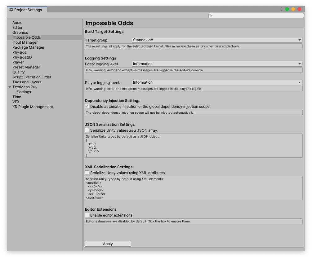Click the JSON object example help box

[194, 146]
